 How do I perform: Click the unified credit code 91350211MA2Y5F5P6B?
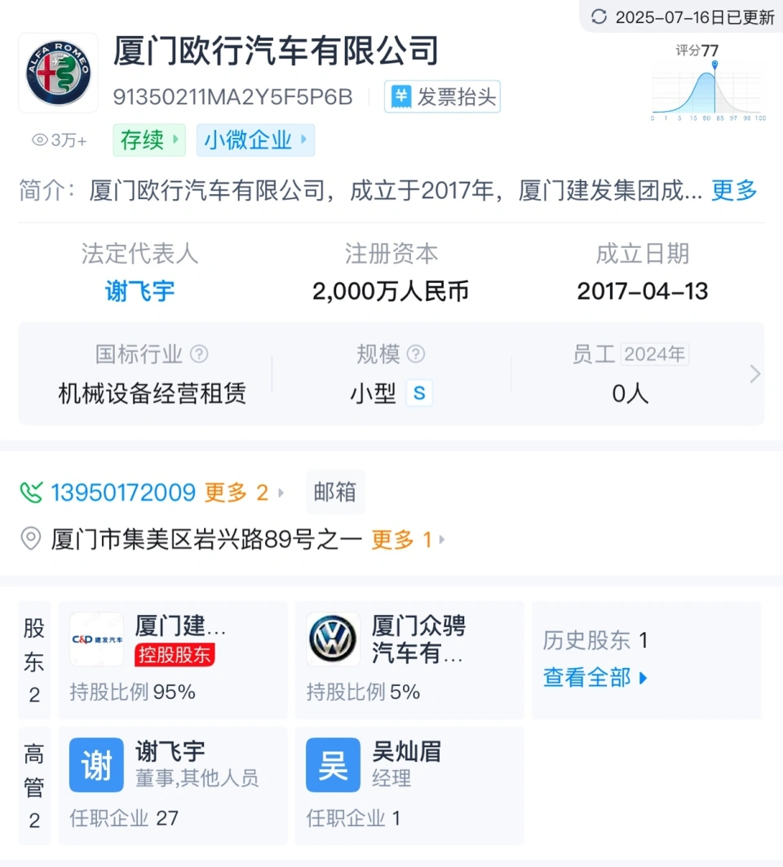point(232,97)
